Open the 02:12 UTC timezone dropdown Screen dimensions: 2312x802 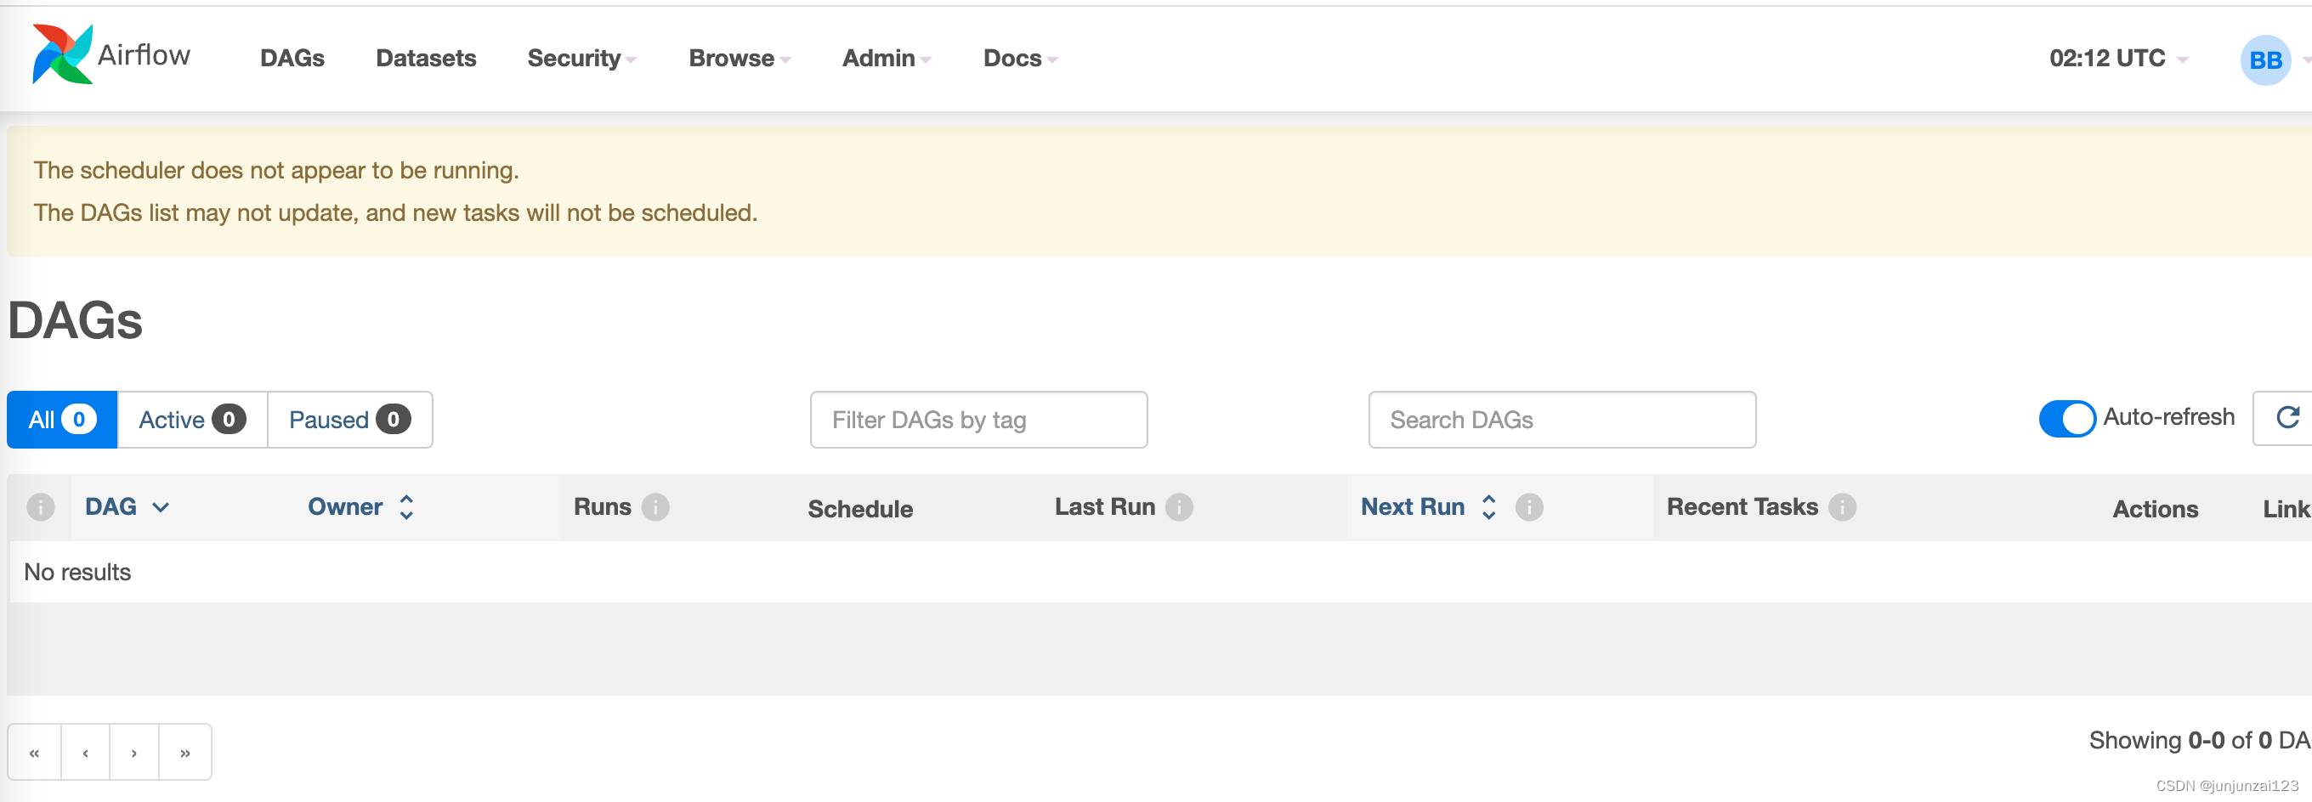pos(2117,59)
